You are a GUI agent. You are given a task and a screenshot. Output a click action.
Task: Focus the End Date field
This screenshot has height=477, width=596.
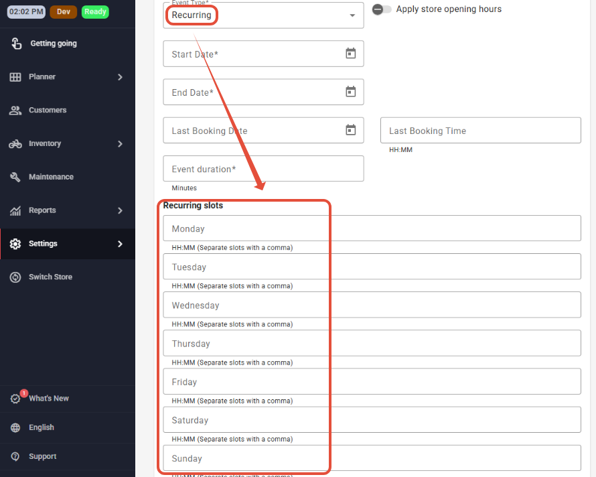[x=263, y=92]
